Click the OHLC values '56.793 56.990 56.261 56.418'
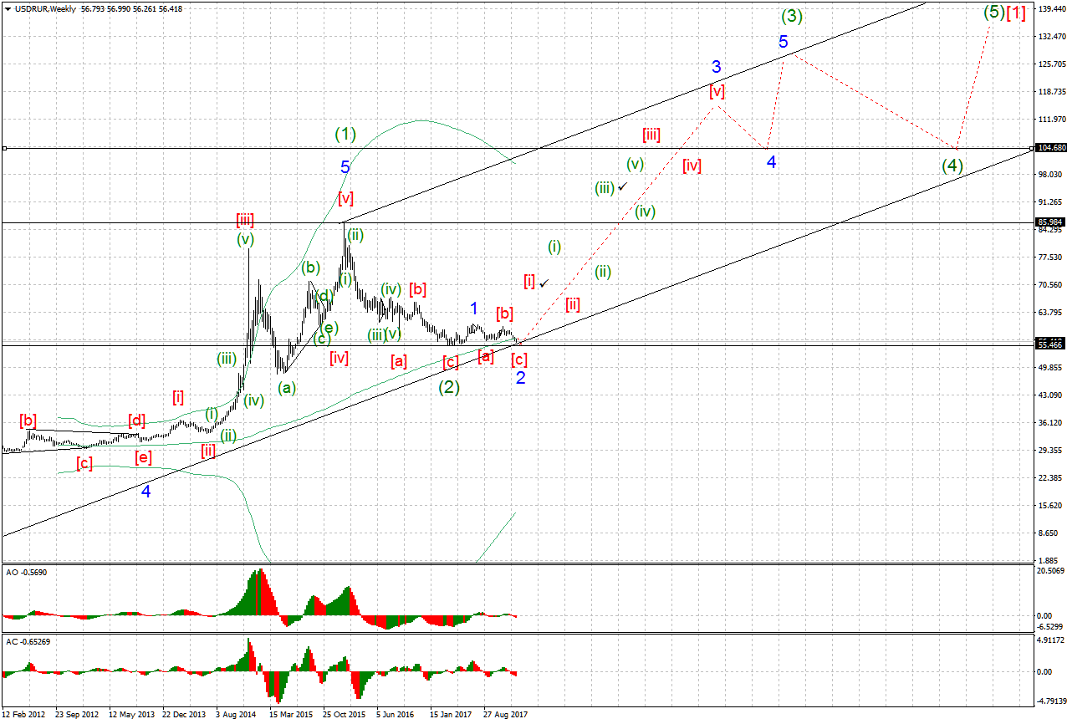This screenshot has height=724, width=1067. pos(131,8)
